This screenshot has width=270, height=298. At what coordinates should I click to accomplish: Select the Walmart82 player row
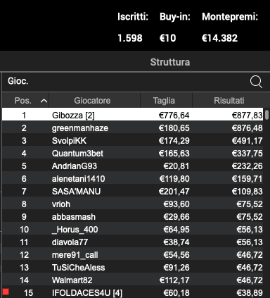133,280
